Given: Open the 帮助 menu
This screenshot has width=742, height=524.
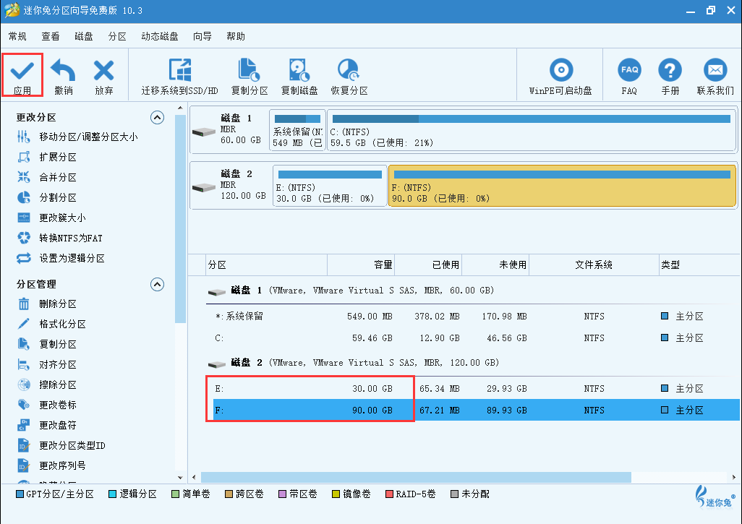Looking at the screenshot, I should [236, 36].
